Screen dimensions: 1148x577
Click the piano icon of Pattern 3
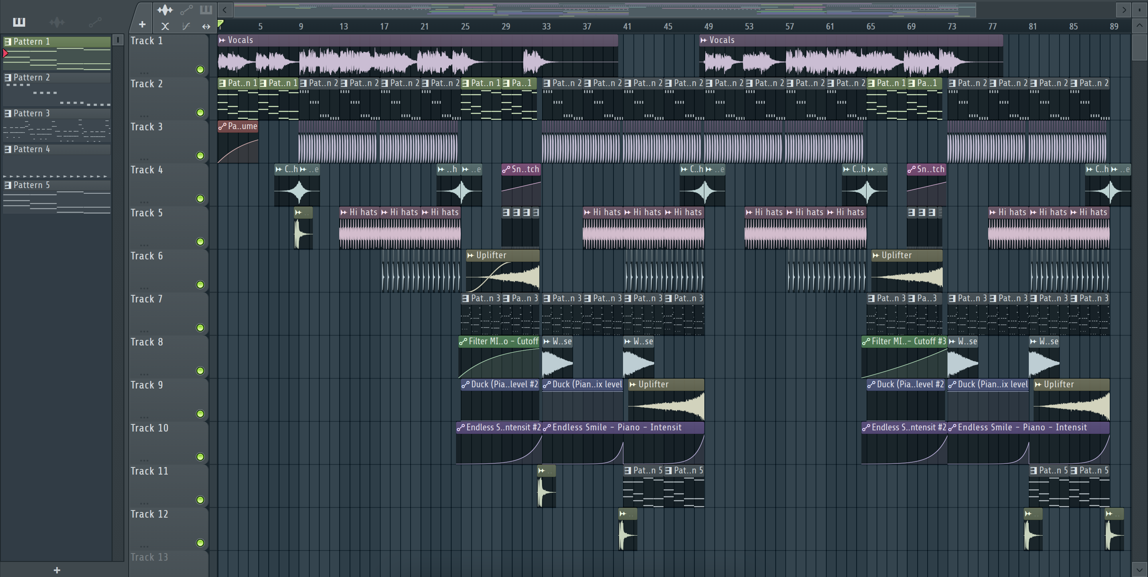[8, 113]
